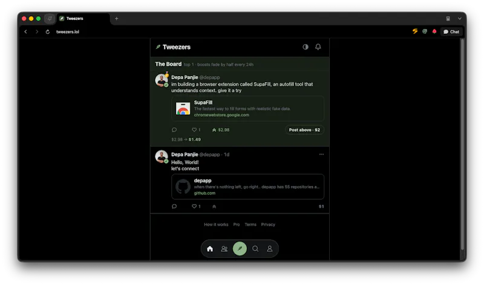Open the Privacy footer link
Image resolution: width=484 pixels, height=285 pixels.
pyautogui.click(x=268, y=225)
